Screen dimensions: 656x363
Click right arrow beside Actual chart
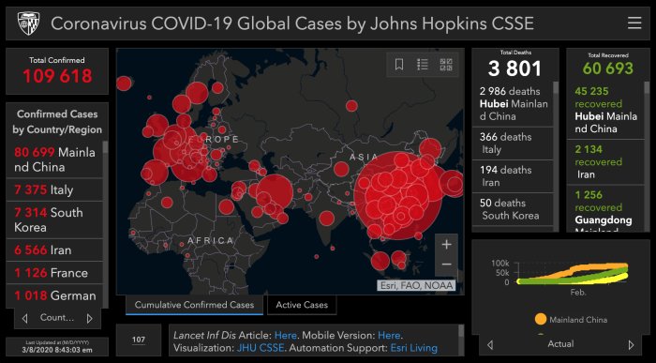632,345
